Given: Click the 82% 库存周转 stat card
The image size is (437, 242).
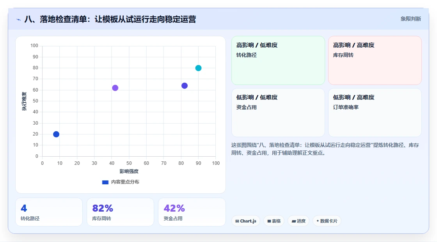Looking at the screenshot, I should click(x=121, y=212).
